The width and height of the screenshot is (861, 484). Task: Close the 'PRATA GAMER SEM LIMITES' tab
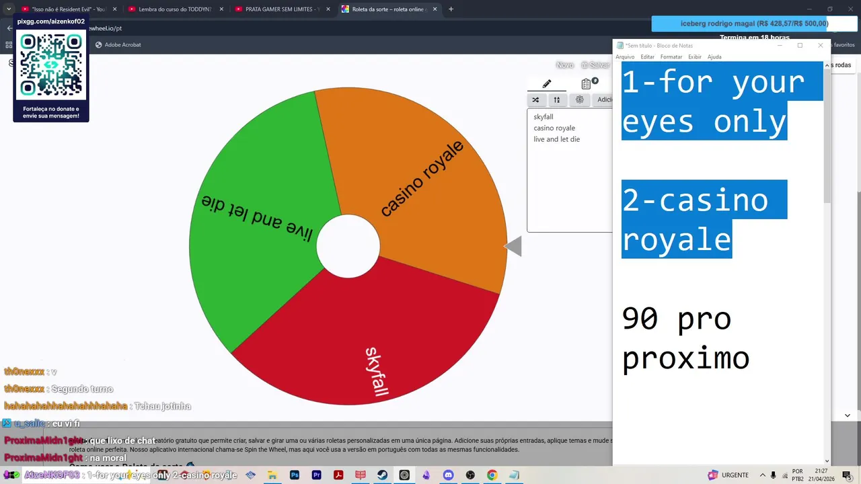click(x=328, y=9)
